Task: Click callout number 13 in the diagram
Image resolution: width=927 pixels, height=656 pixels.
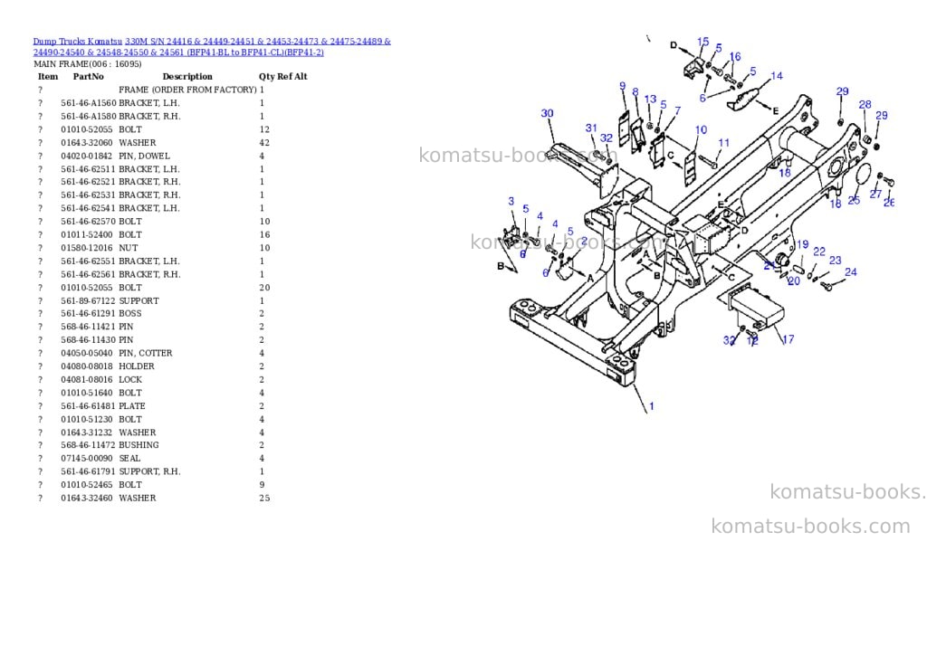Action: click(650, 100)
